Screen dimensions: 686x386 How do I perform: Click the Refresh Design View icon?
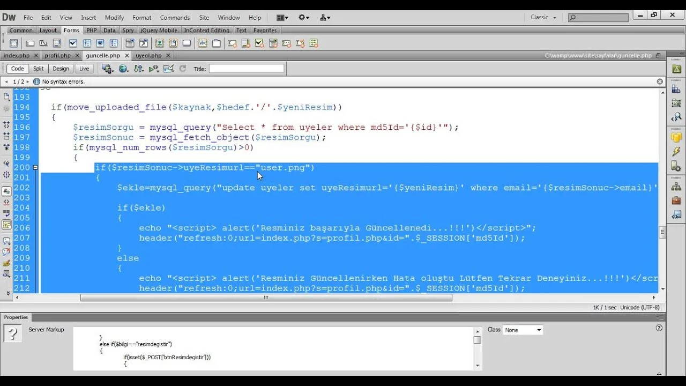(182, 69)
